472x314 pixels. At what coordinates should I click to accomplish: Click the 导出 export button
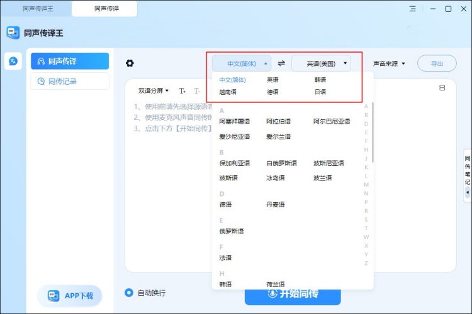click(437, 63)
